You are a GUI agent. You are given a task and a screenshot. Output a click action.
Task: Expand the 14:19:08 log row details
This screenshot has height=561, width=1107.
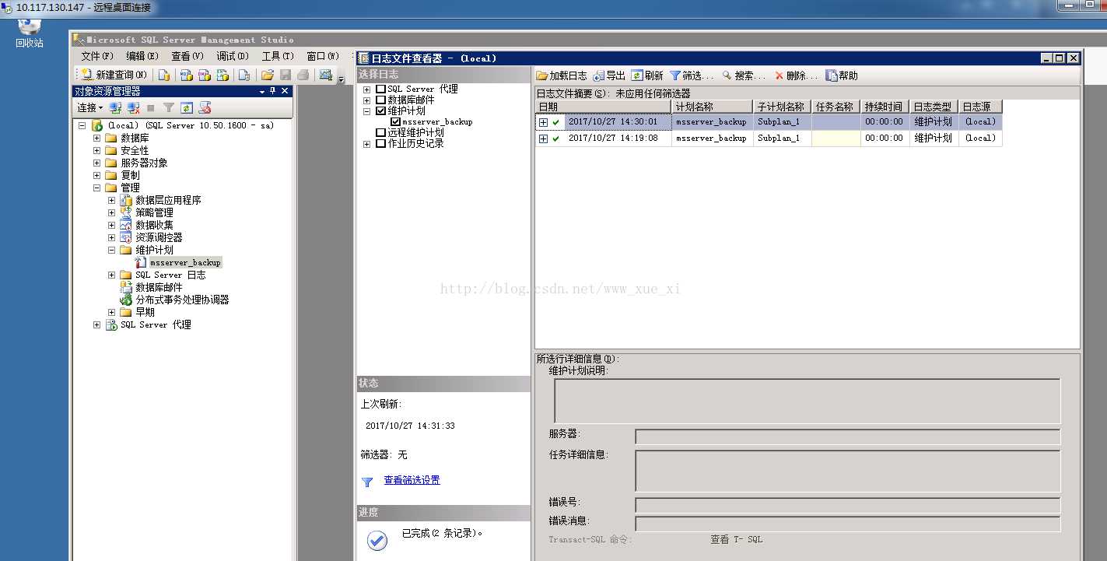coord(543,138)
